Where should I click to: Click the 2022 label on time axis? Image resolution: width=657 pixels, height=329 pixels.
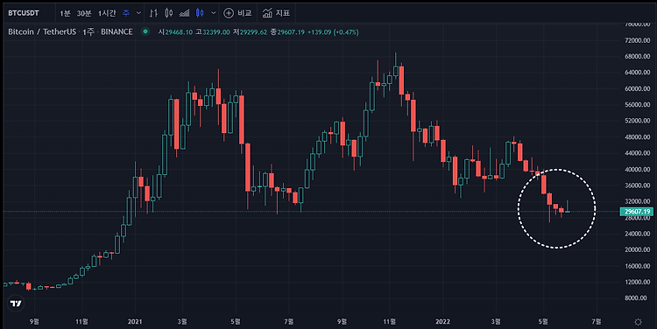[442, 321]
